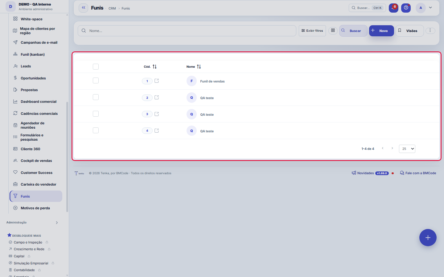This screenshot has height=277, width=444.
Task: Check the checkbox for row code 3
Action: coord(96,114)
